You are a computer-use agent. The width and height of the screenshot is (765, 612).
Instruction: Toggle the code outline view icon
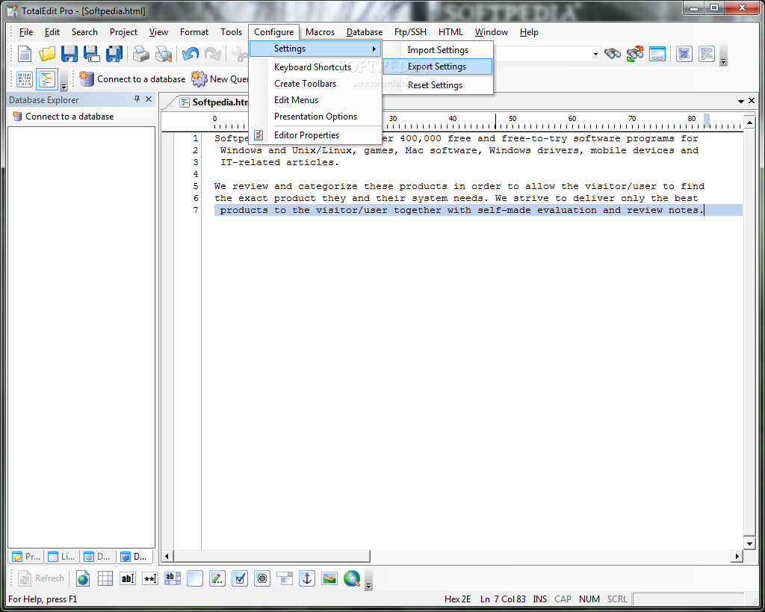47,79
